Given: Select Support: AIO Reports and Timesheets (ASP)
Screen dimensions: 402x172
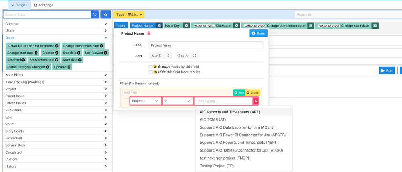Looking at the screenshot, I should [243, 143].
